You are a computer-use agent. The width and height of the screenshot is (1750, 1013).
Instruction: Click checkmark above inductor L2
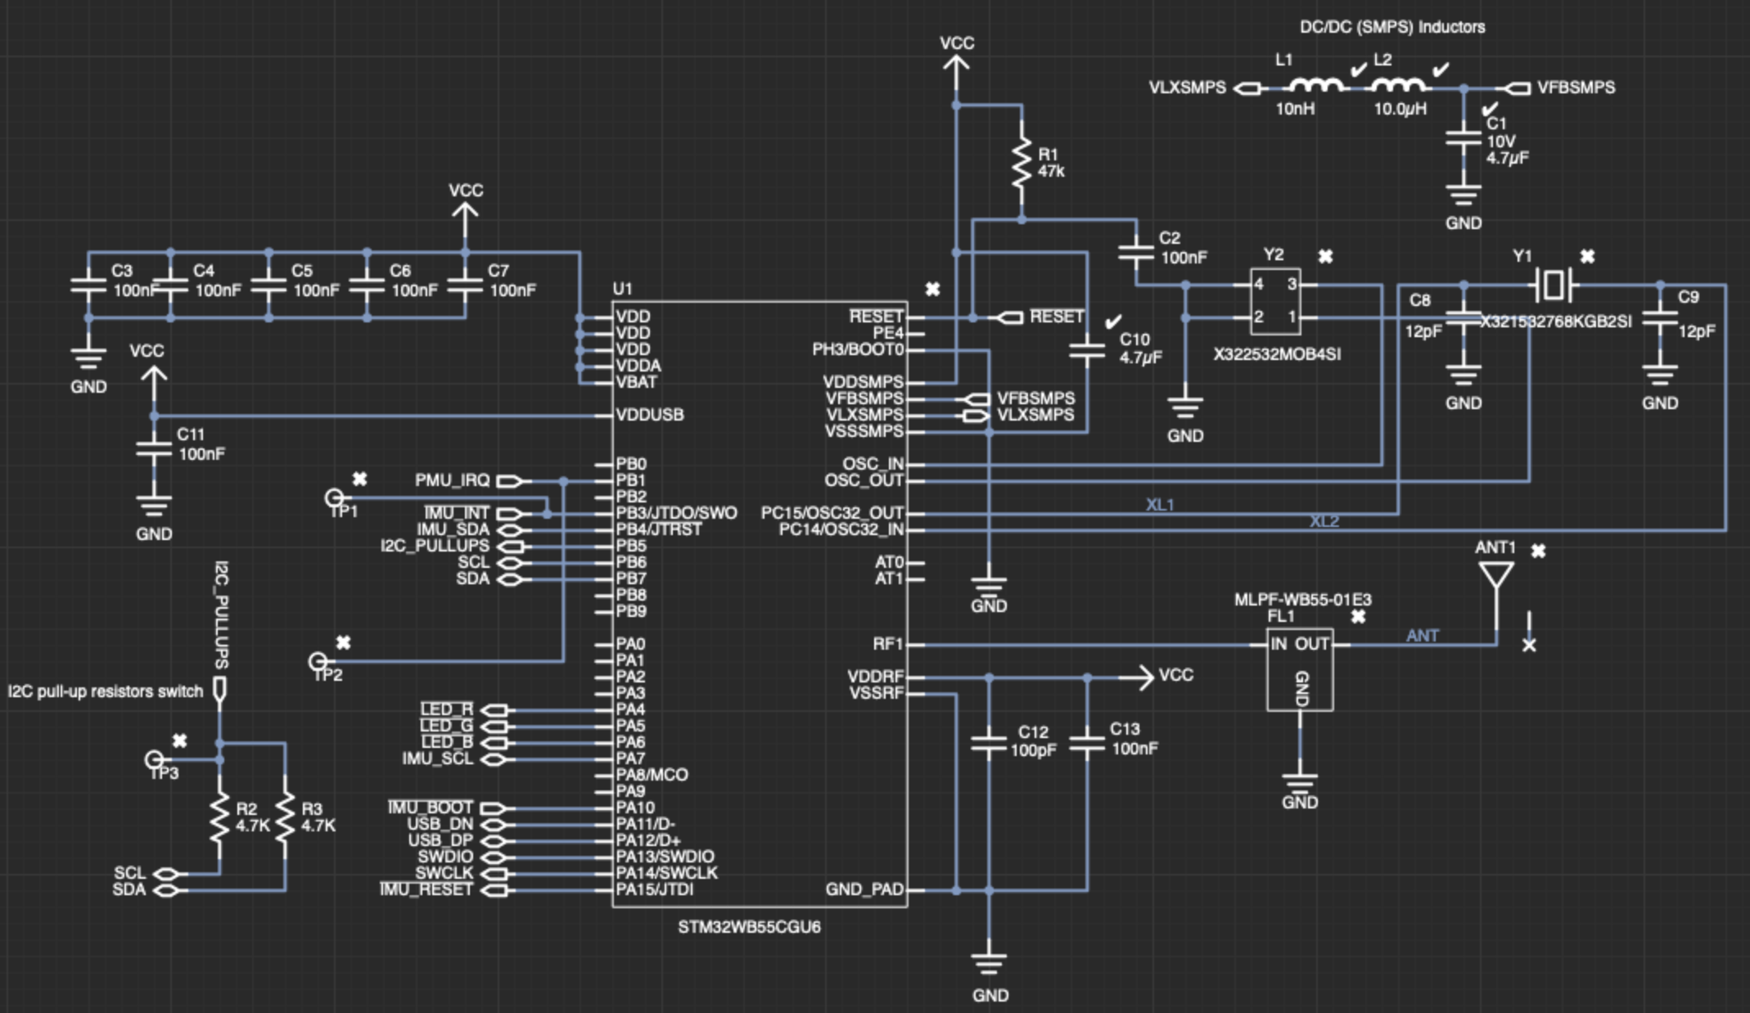tap(1441, 70)
